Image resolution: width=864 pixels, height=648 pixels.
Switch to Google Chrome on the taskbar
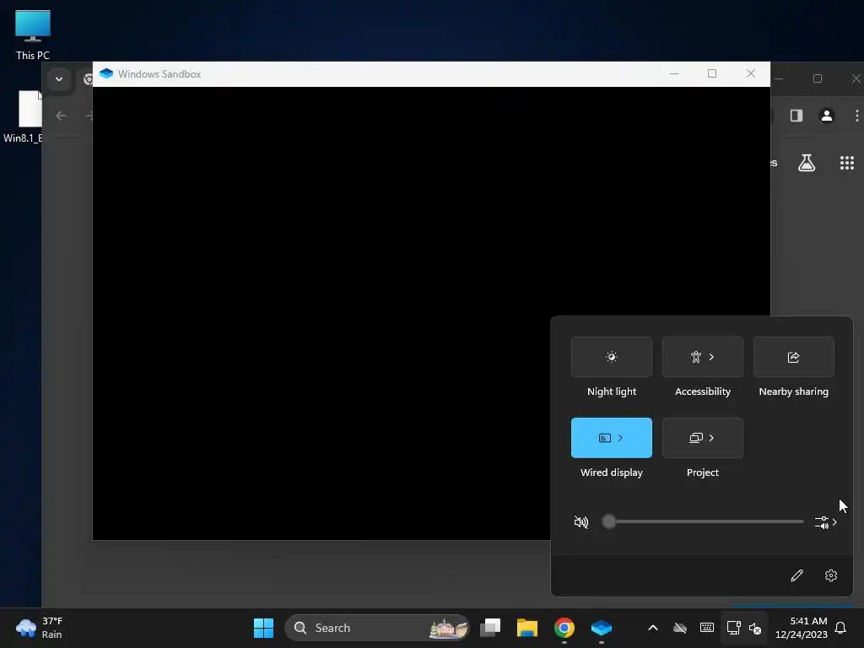[x=564, y=628]
